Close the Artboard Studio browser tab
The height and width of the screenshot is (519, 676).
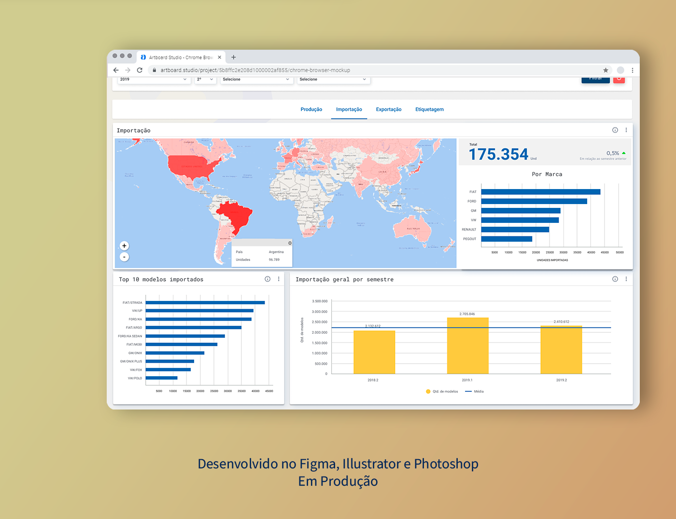(x=219, y=57)
